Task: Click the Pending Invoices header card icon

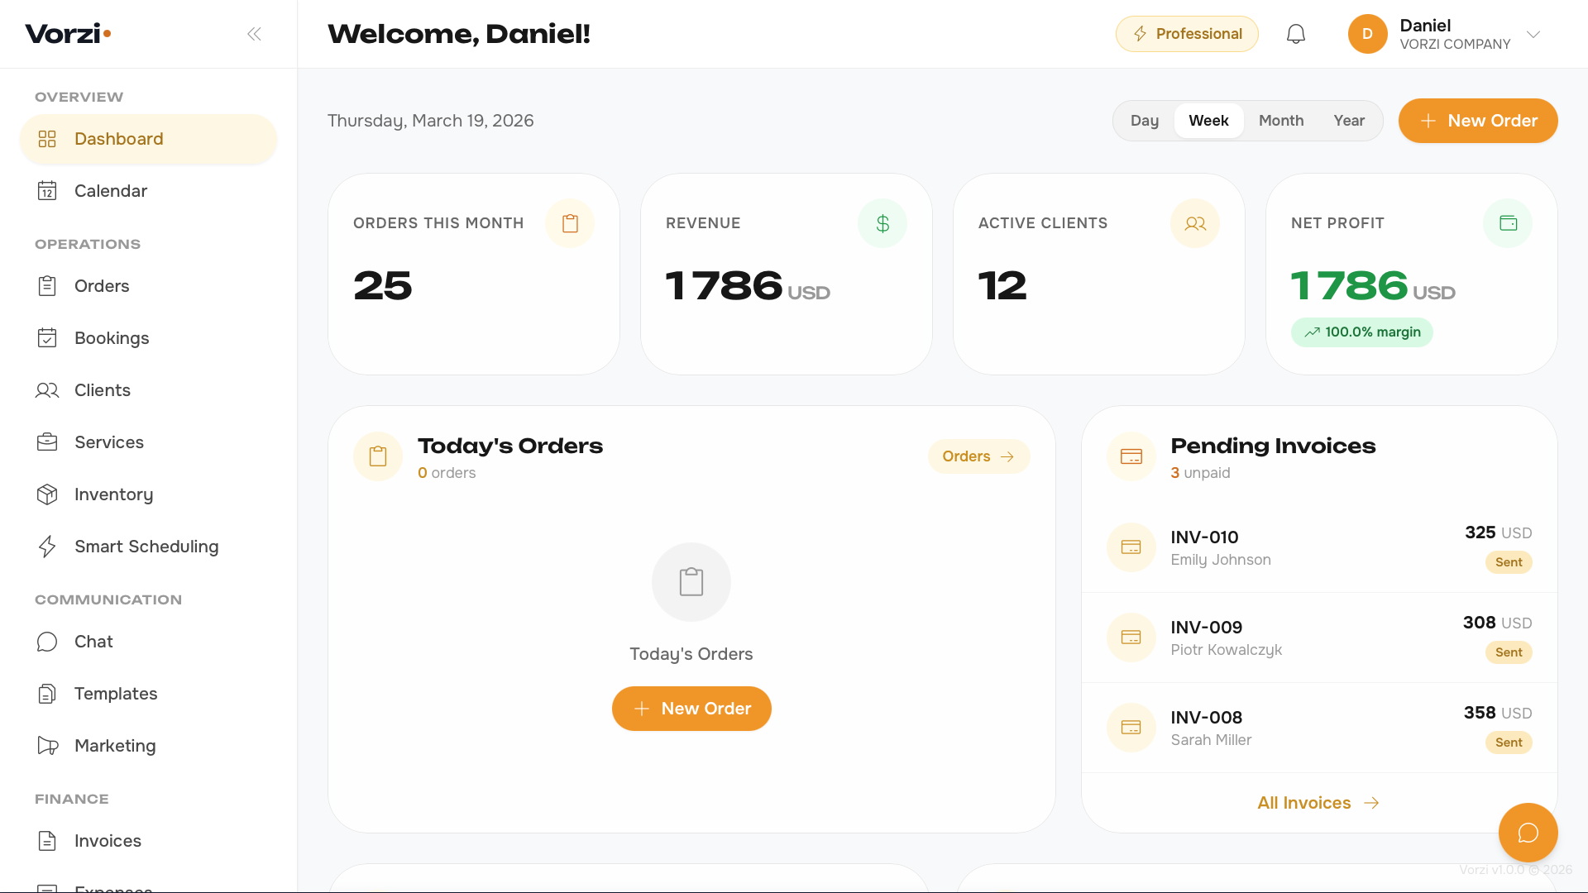Action: [1131, 456]
